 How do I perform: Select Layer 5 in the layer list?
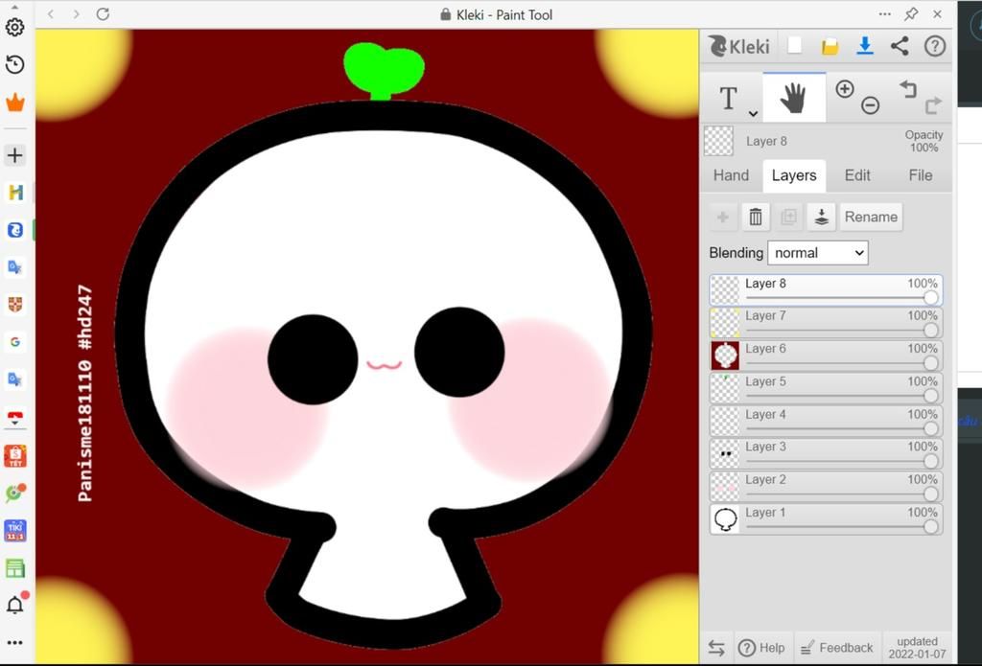coord(826,388)
